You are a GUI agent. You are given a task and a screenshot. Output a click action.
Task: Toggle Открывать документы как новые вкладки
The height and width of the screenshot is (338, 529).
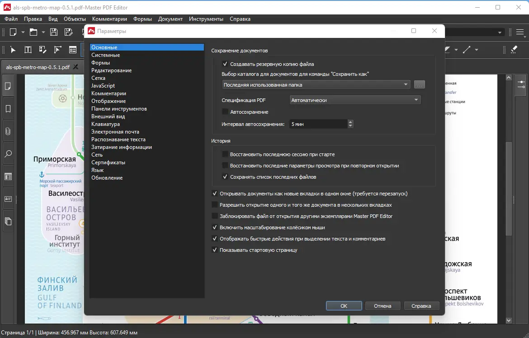215,194
